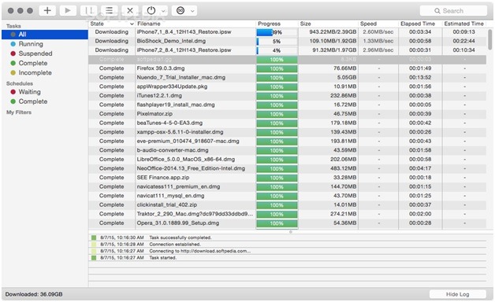This screenshot has width=495, height=302.
Task: Click estimated time 00:22:44
Action: [x=463, y=41]
